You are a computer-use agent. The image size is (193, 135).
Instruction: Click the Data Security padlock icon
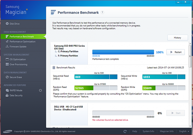7,95
